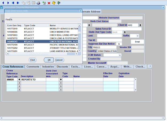Save with the yellow floppy disk icon
This screenshot has height=121, width=167.
point(54,3)
